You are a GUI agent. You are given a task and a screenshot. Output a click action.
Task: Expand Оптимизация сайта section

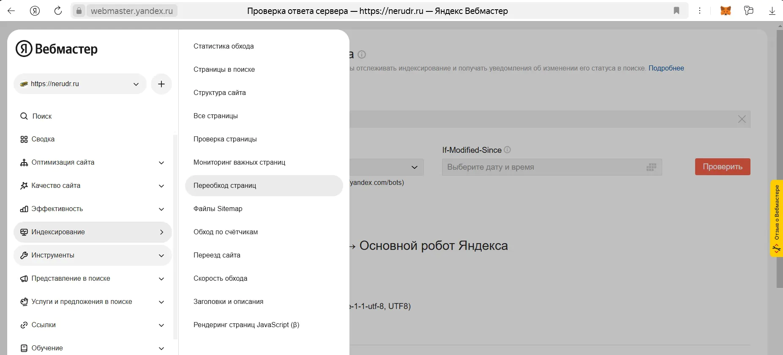tap(93, 163)
